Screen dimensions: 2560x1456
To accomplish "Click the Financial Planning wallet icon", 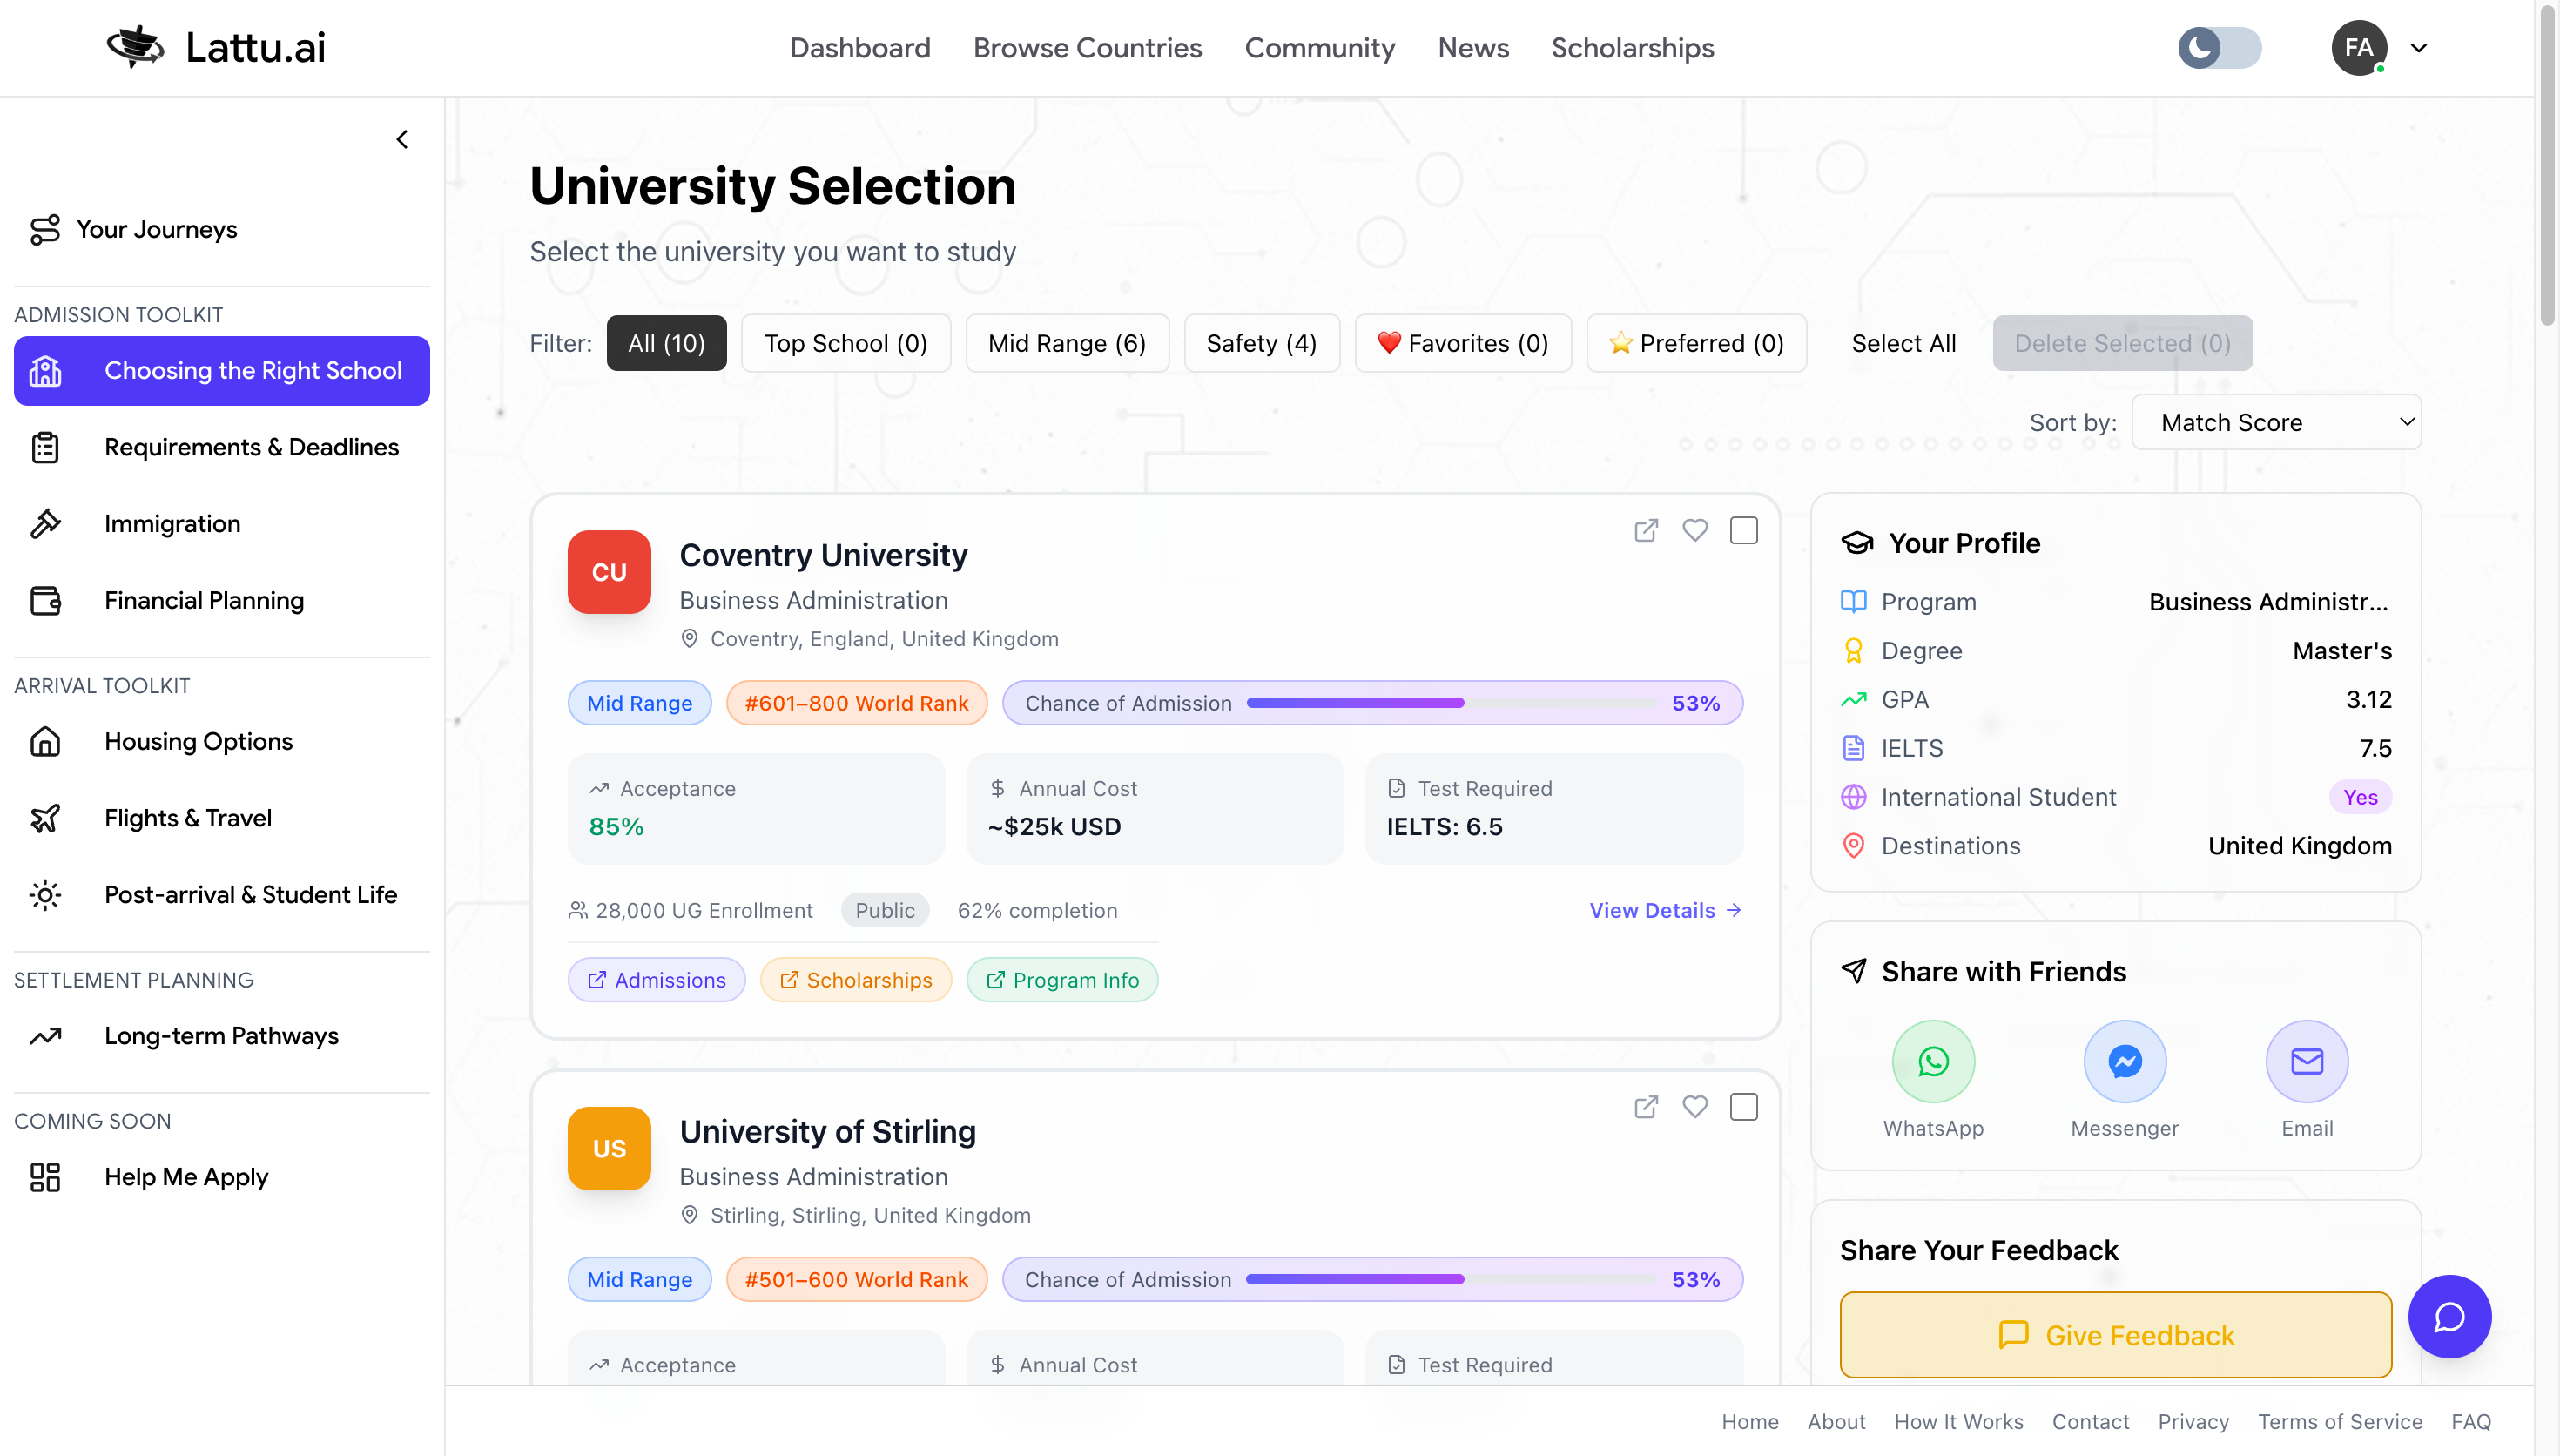I will [x=45, y=600].
